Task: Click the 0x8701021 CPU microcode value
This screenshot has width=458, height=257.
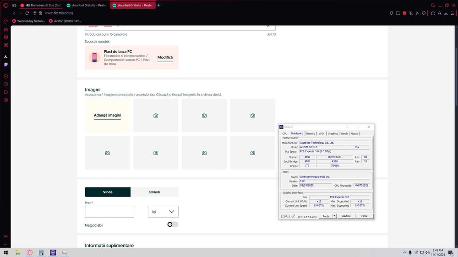Action: pyautogui.click(x=362, y=186)
